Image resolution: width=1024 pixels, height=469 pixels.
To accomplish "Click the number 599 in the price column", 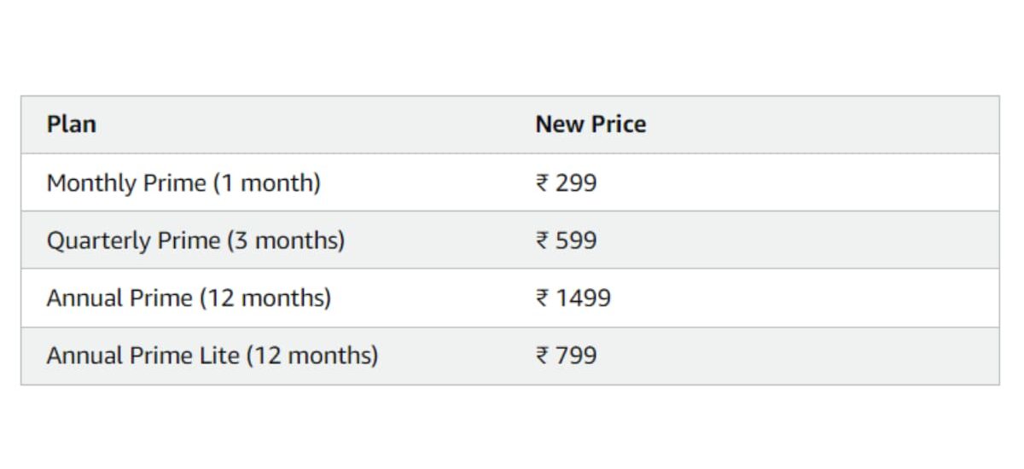I will (576, 240).
